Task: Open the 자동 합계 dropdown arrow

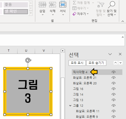Action: click(93, 3)
